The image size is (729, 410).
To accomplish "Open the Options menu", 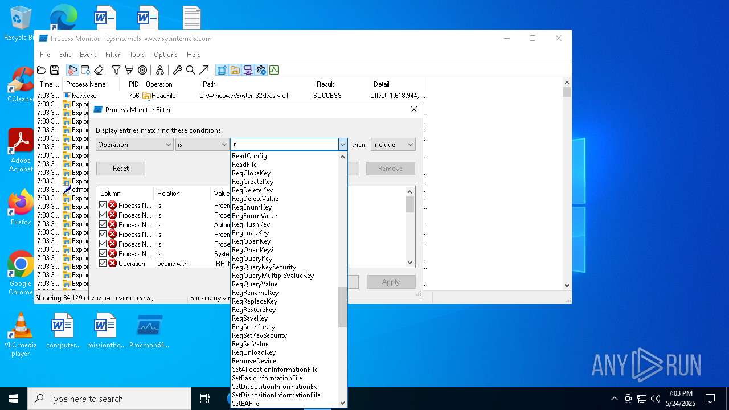I will (x=166, y=55).
